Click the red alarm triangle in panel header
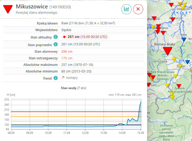 click(8, 9)
